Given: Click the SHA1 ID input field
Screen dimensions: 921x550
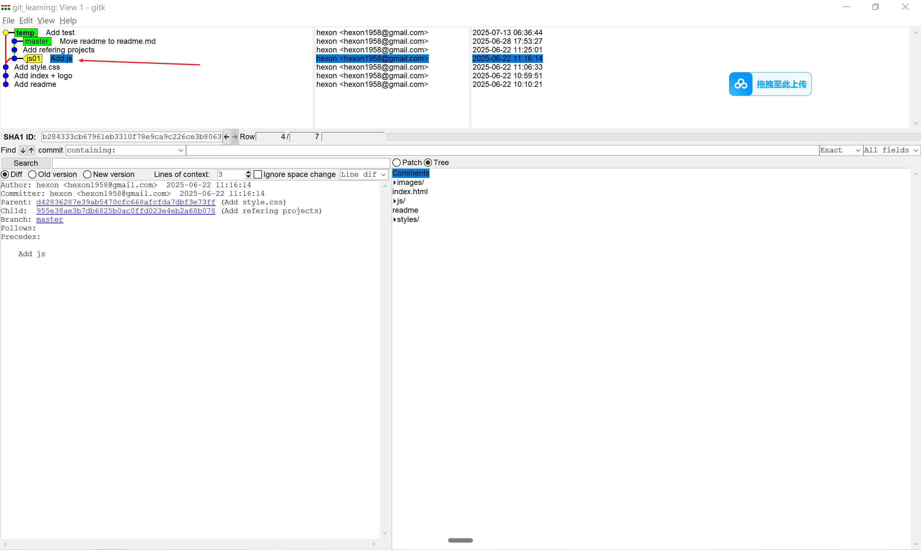Looking at the screenshot, I should [131, 137].
